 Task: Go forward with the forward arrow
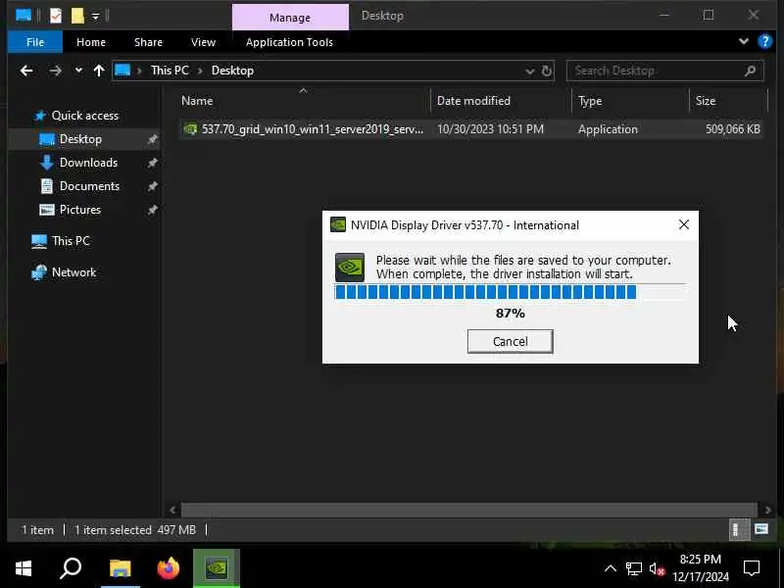tap(55, 71)
